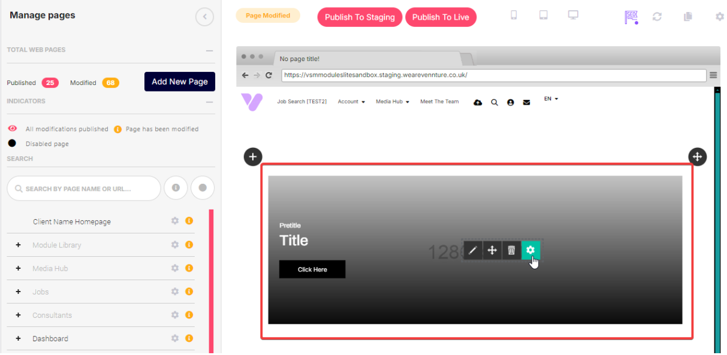Image resolution: width=727 pixels, height=355 pixels.
Task: Click the move section handle icon
Action: pyautogui.click(x=698, y=157)
